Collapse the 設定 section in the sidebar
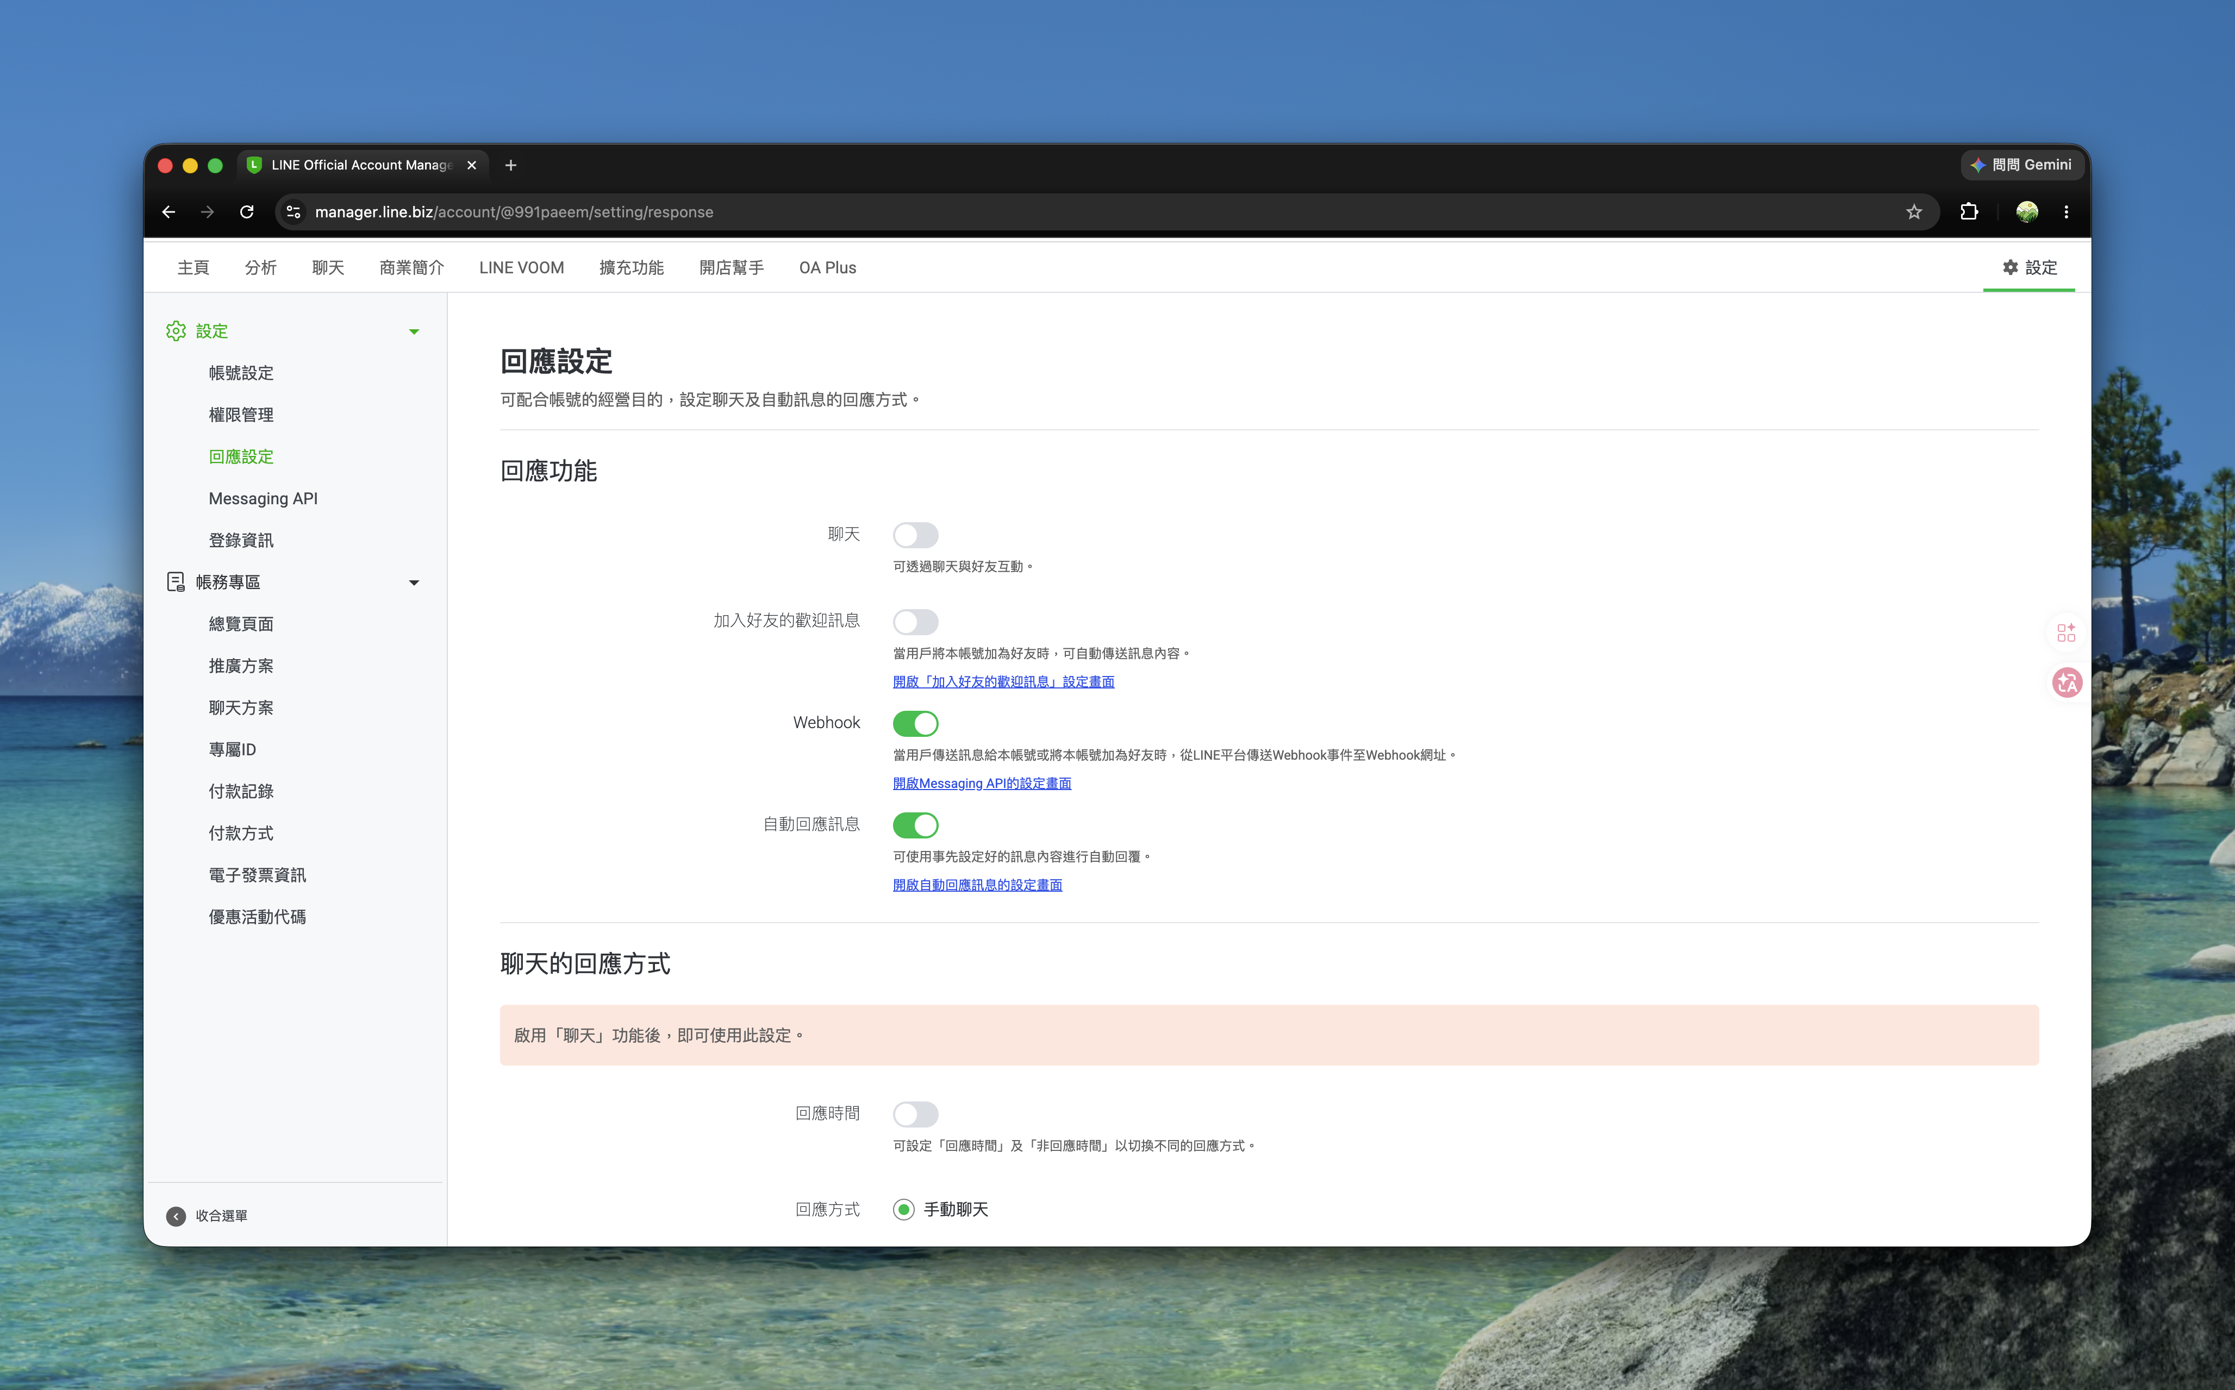Screen dimensions: 2235x1390 tap(414, 331)
